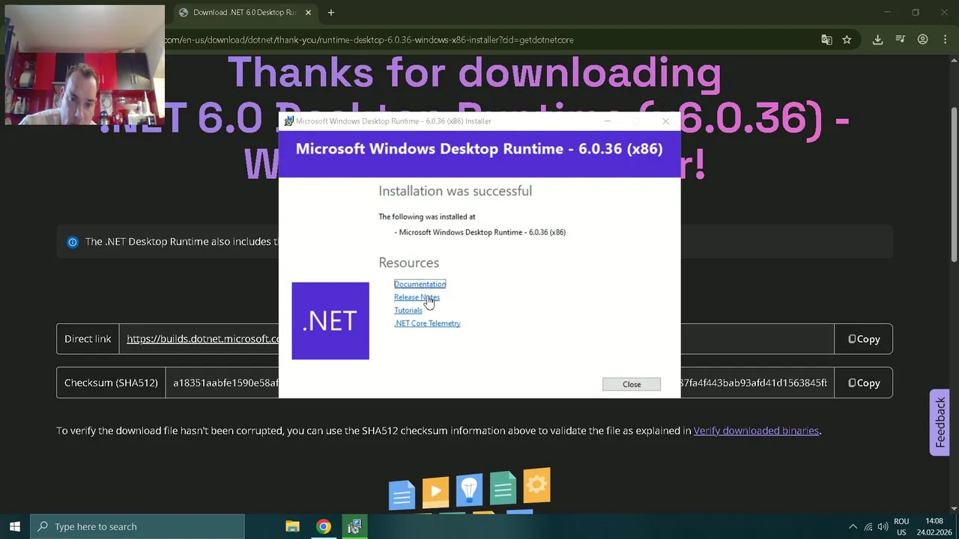Open the taskbar clock showing 14:08
The width and height of the screenshot is (959, 539).
click(934, 526)
